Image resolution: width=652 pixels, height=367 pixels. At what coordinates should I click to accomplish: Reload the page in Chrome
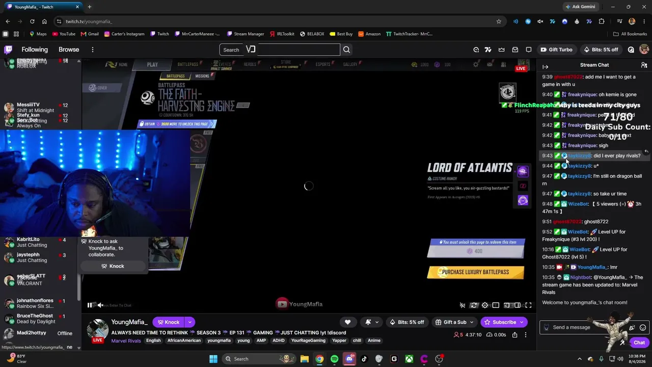(32, 21)
